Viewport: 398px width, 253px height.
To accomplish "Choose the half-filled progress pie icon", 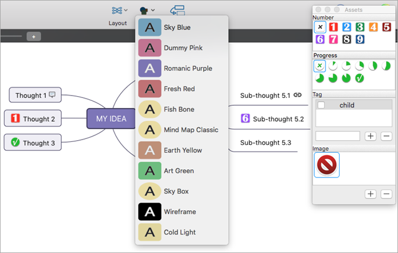I will click(373, 66).
